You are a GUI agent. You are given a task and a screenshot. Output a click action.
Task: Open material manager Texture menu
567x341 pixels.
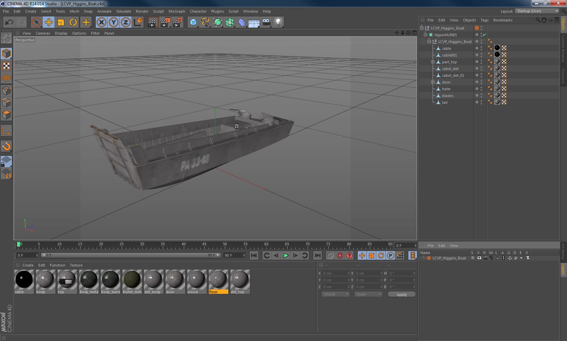tap(76, 265)
